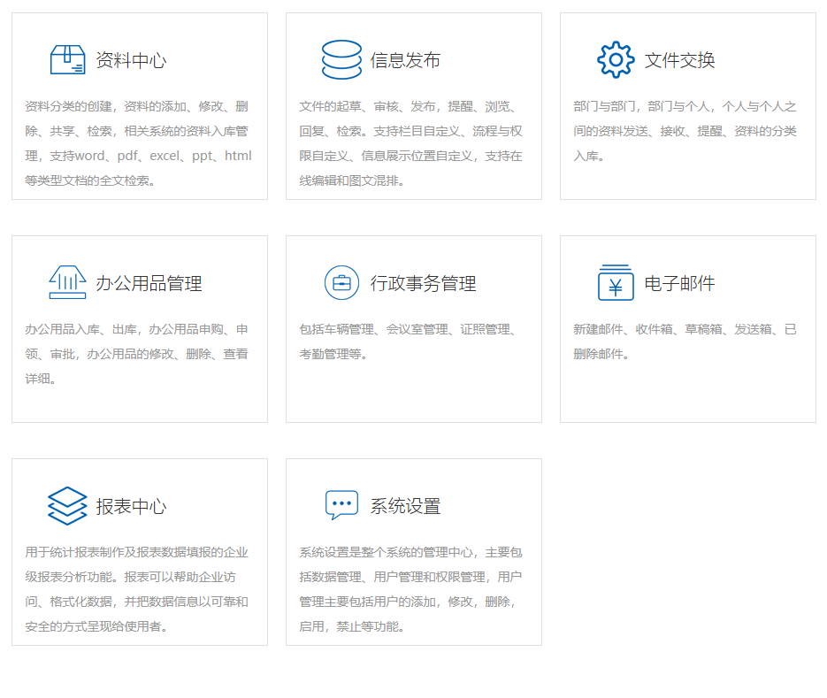Click the database stack icon for 信息发布
827x698 pixels.
coord(341,59)
